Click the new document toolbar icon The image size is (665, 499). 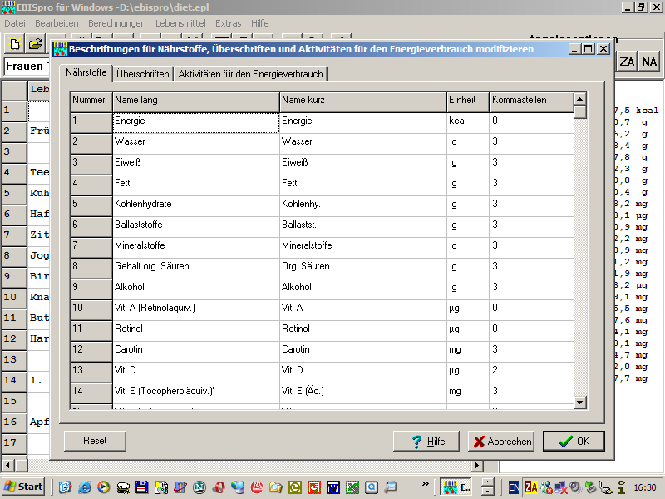tap(14, 44)
